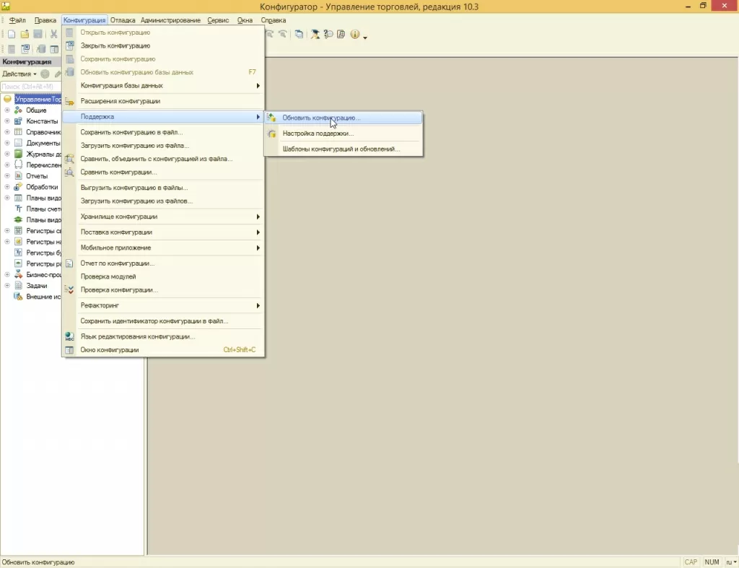739x568 pixels.
Task: Expand the Документы tree node
Action: (x=7, y=143)
